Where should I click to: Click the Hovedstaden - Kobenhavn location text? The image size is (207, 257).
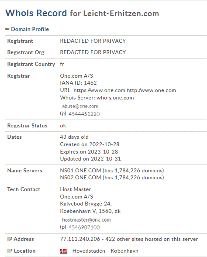point(105,251)
